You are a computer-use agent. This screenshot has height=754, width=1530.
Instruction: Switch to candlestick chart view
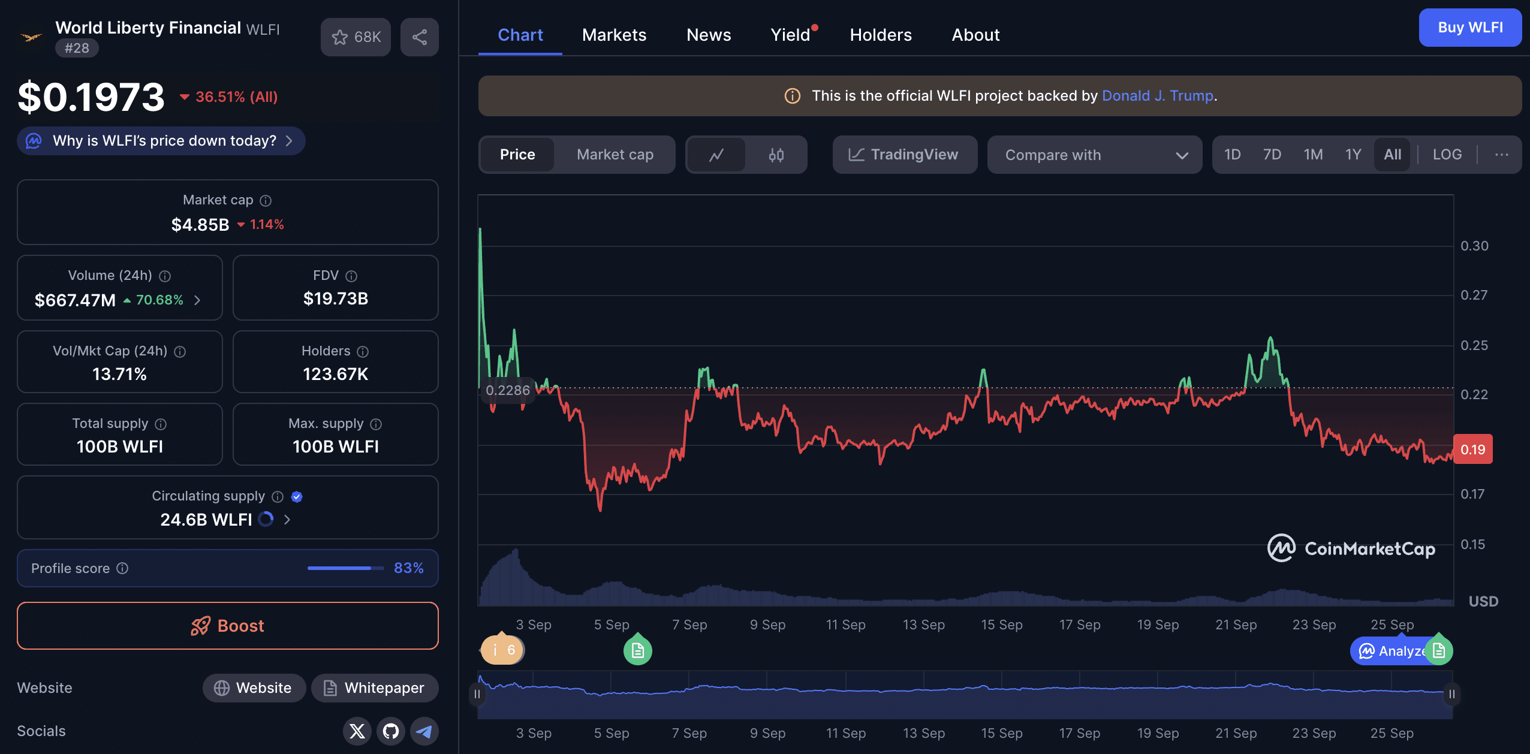tap(776, 155)
